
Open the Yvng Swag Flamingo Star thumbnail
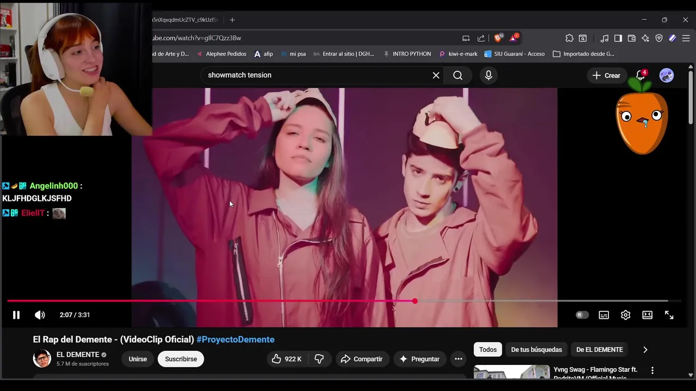(x=511, y=371)
